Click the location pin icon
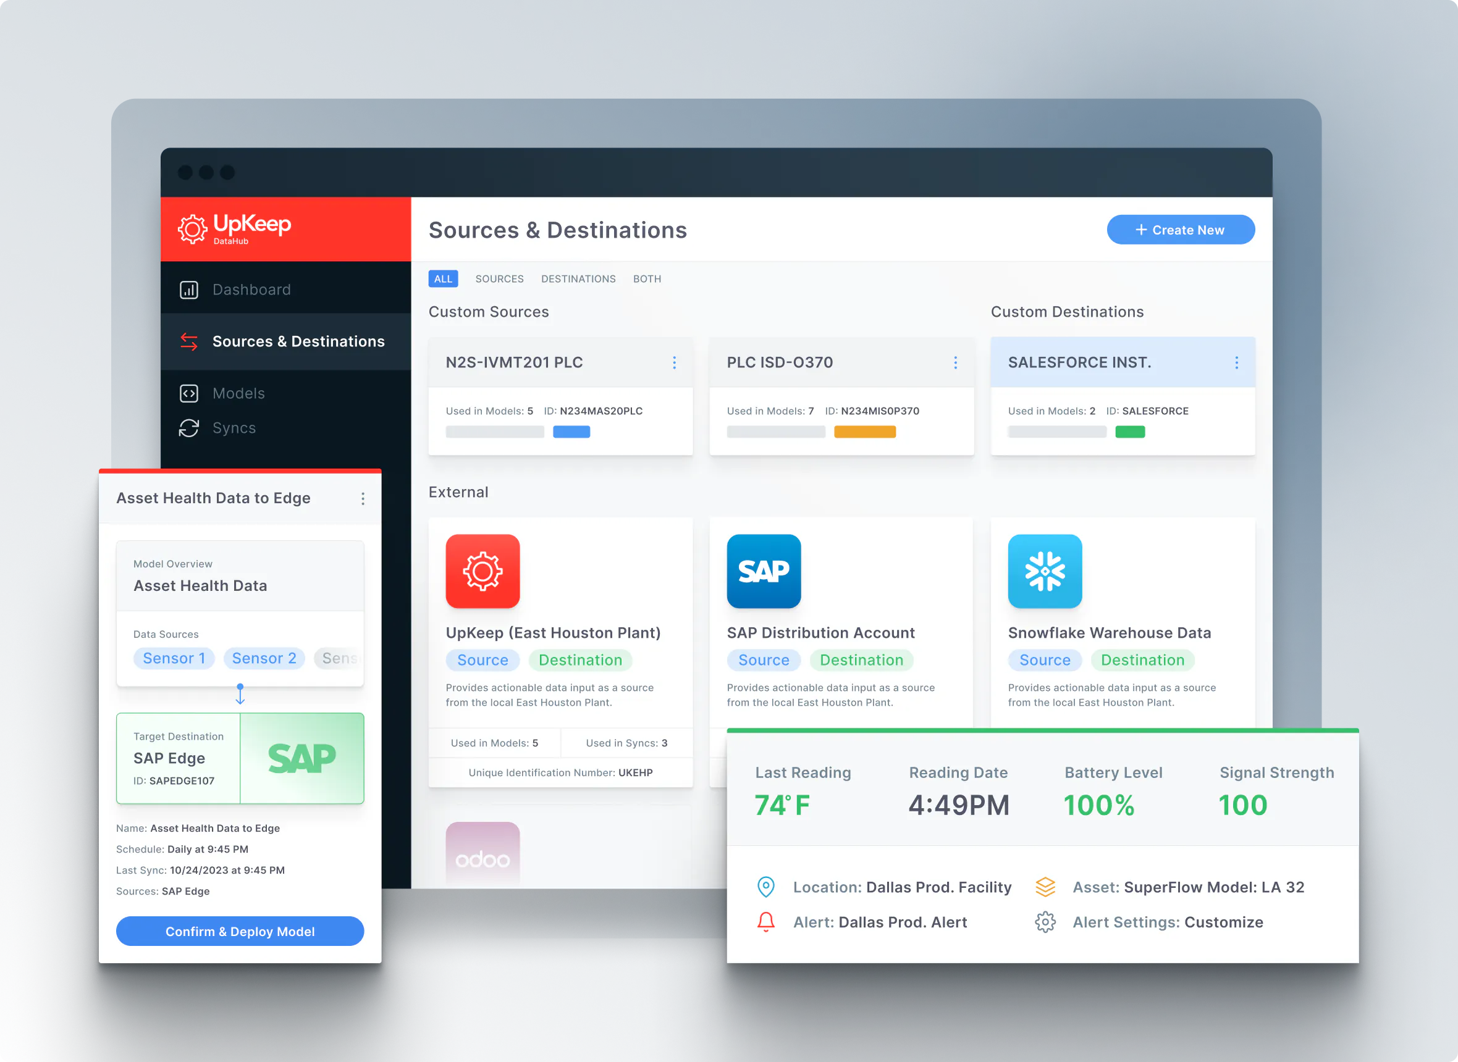This screenshot has width=1458, height=1062. tap(765, 887)
